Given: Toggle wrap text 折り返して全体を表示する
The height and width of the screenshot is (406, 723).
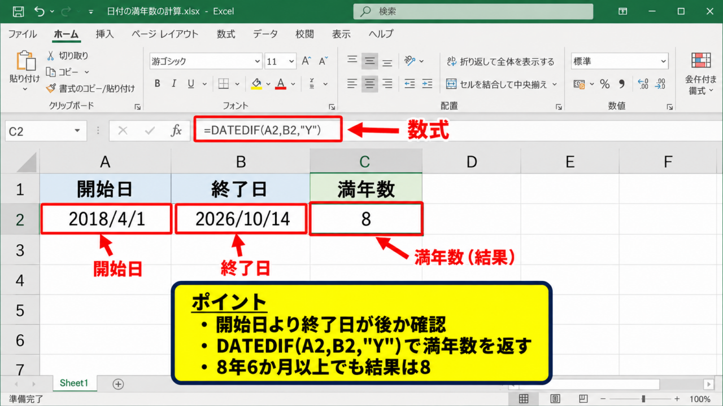Looking at the screenshot, I should pos(500,61).
